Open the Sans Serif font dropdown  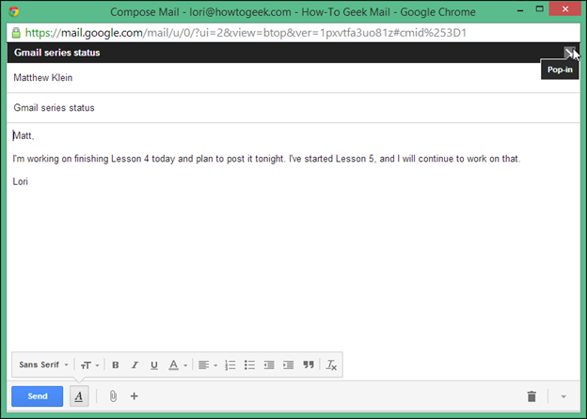43,365
